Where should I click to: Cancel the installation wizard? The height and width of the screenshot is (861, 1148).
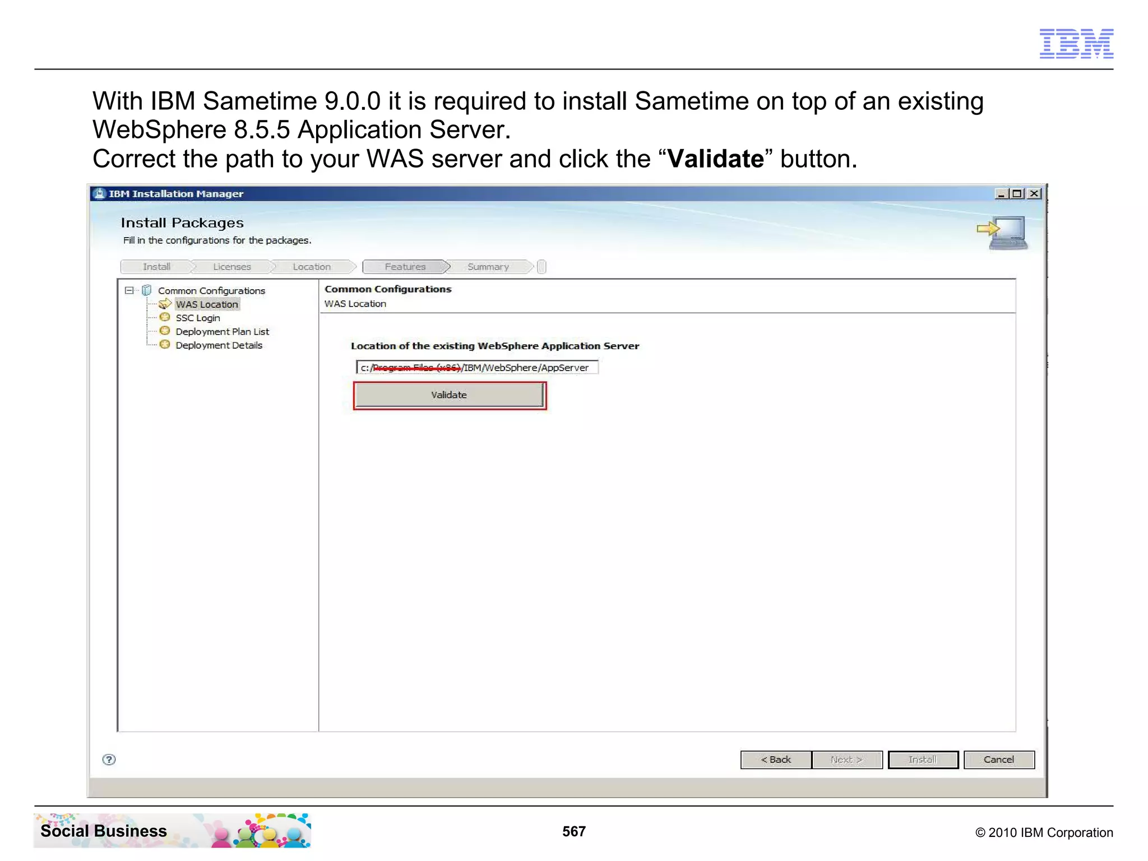(x=999, y=760)
